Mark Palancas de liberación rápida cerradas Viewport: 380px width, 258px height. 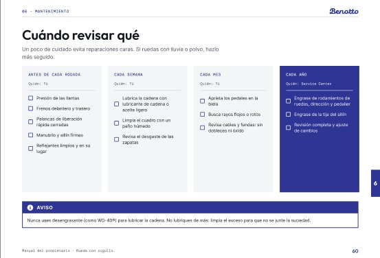(x=30, y=121)
